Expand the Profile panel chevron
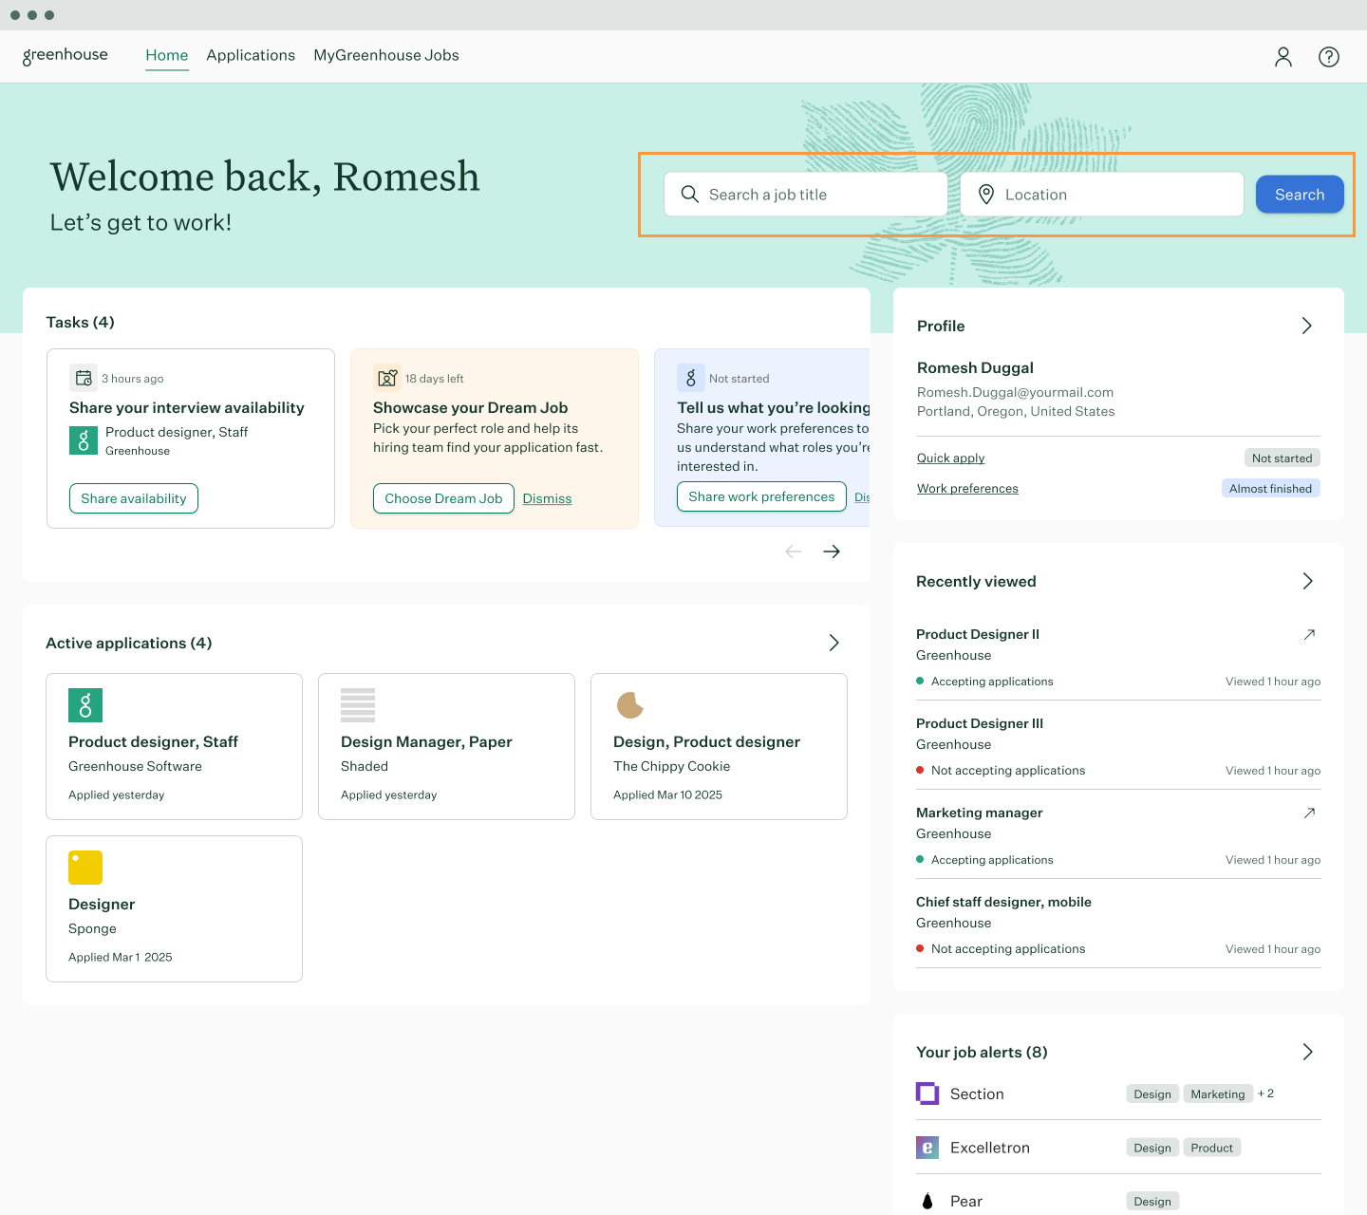 point(1307,326)
